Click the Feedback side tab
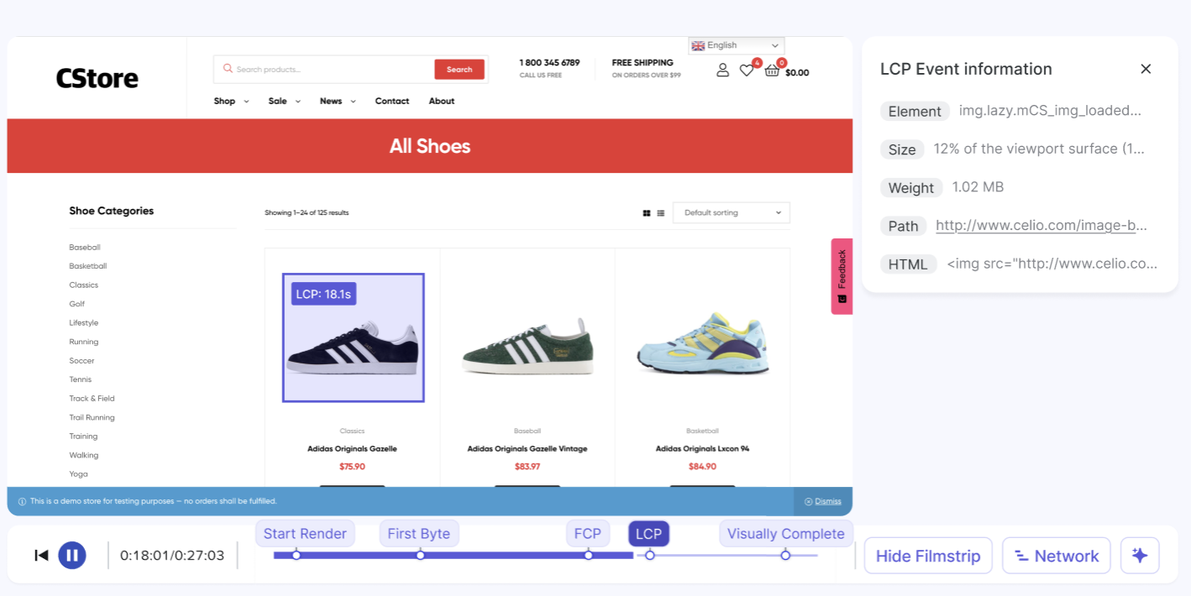Viewport: 1191px width, 596px height. pos(842,276)
